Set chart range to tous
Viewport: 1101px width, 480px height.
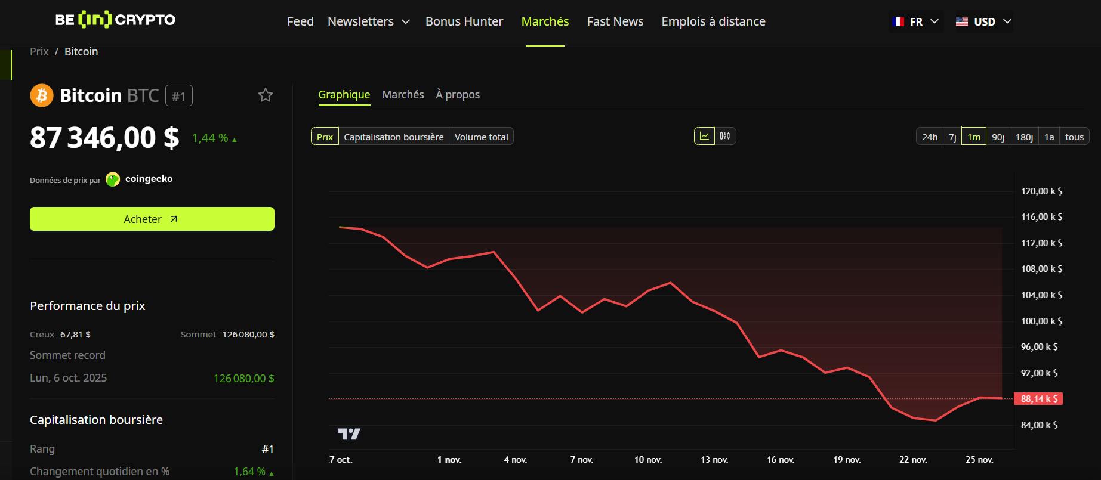point(1074,137)
